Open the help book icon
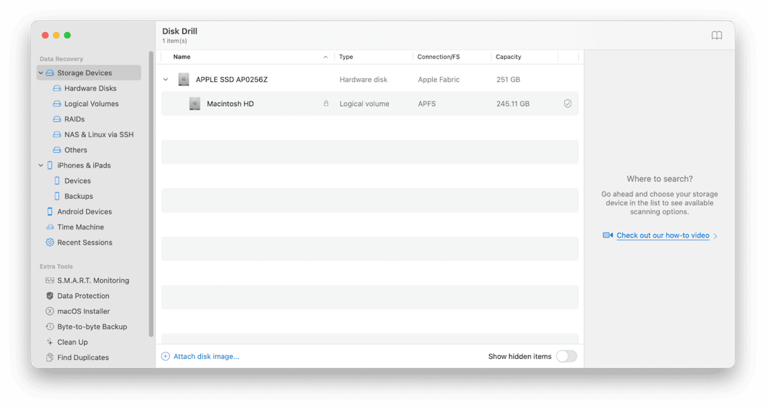This screenshot has width=766, height=409. coord(716,36)
